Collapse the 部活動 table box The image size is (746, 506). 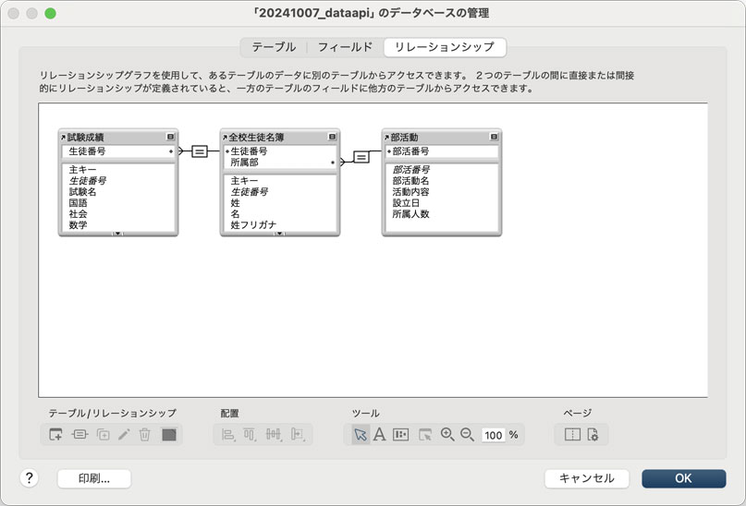point(494,137)
